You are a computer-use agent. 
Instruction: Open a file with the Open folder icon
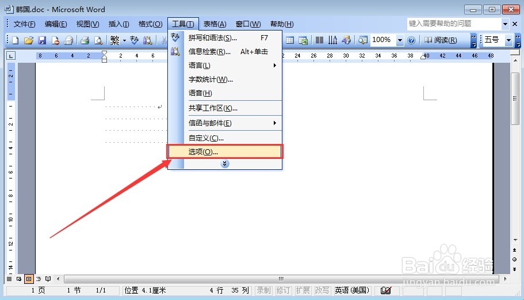(29, 40)
